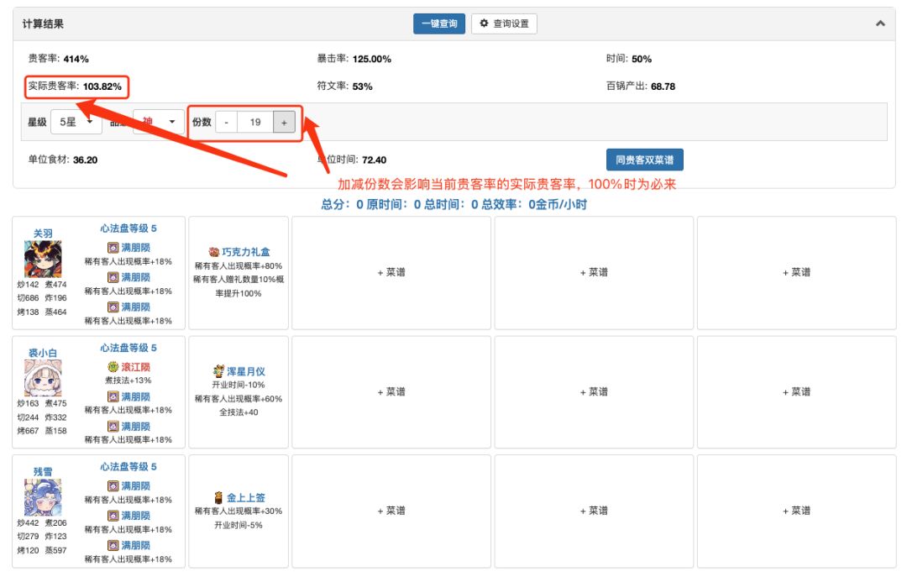Collapse the 计算结果 panel chevron
The image size is (907, 577).
(x=880, y=24)
